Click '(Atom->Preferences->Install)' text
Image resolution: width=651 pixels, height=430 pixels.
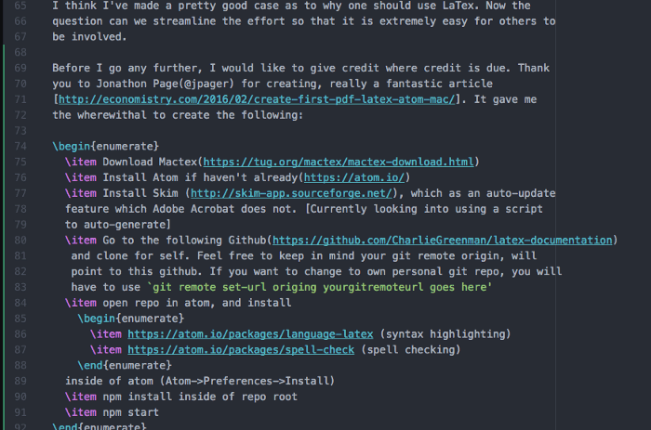(x=247, y=382)
